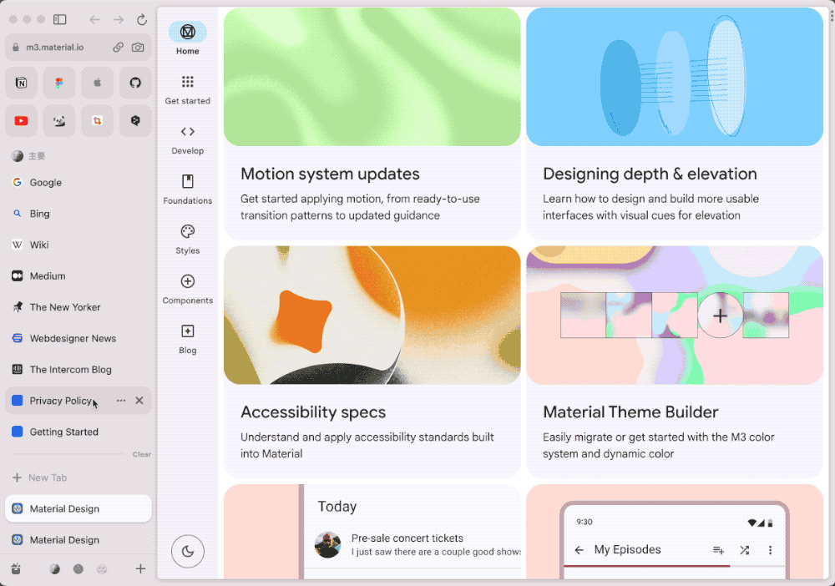Viewport: 835px width, 586px height.
Task: Switch to the non-highlighted Material Design tab
Action: pos(78,540)
